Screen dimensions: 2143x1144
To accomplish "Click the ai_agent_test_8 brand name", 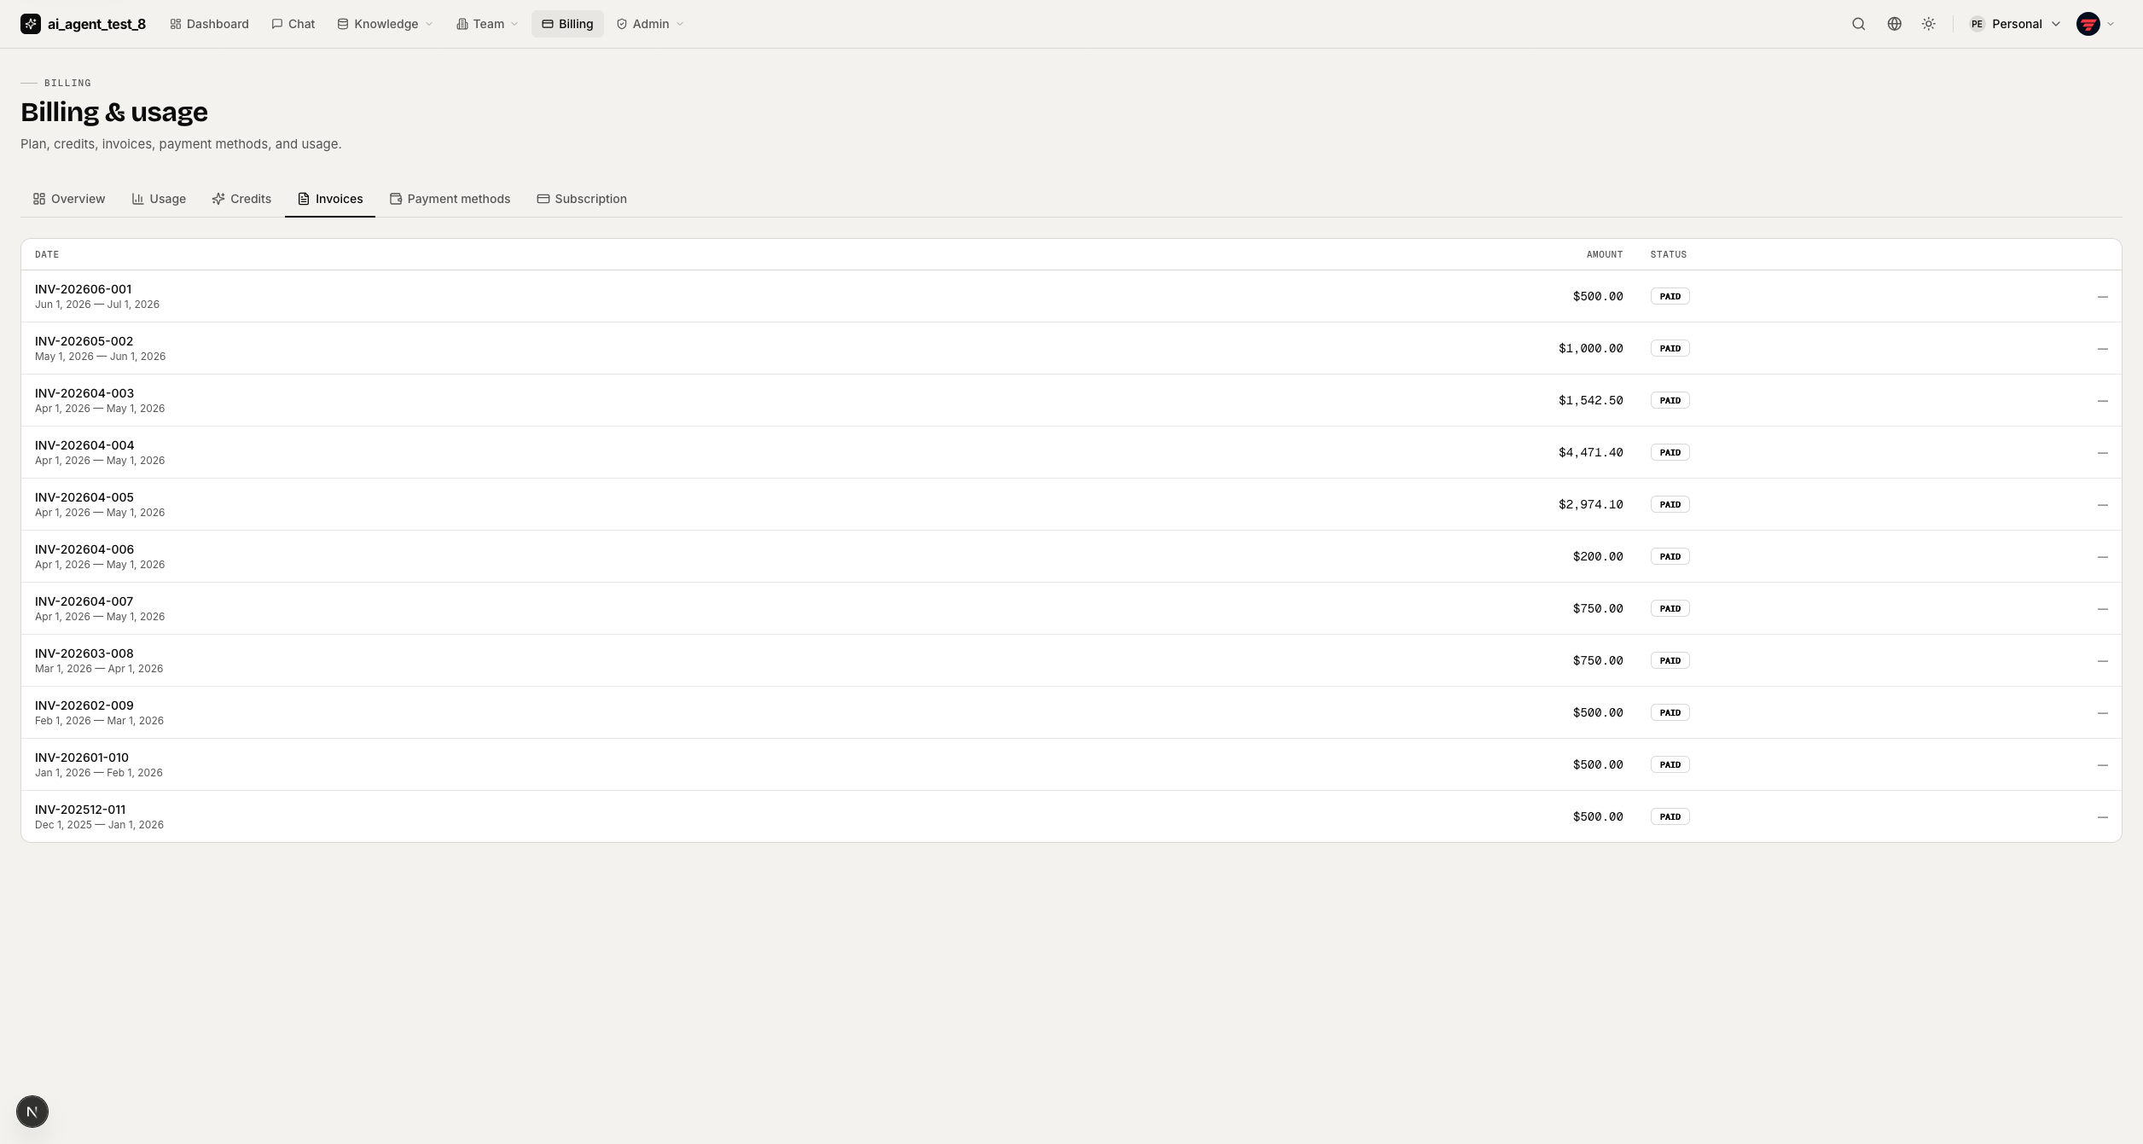I will (96, 24).
